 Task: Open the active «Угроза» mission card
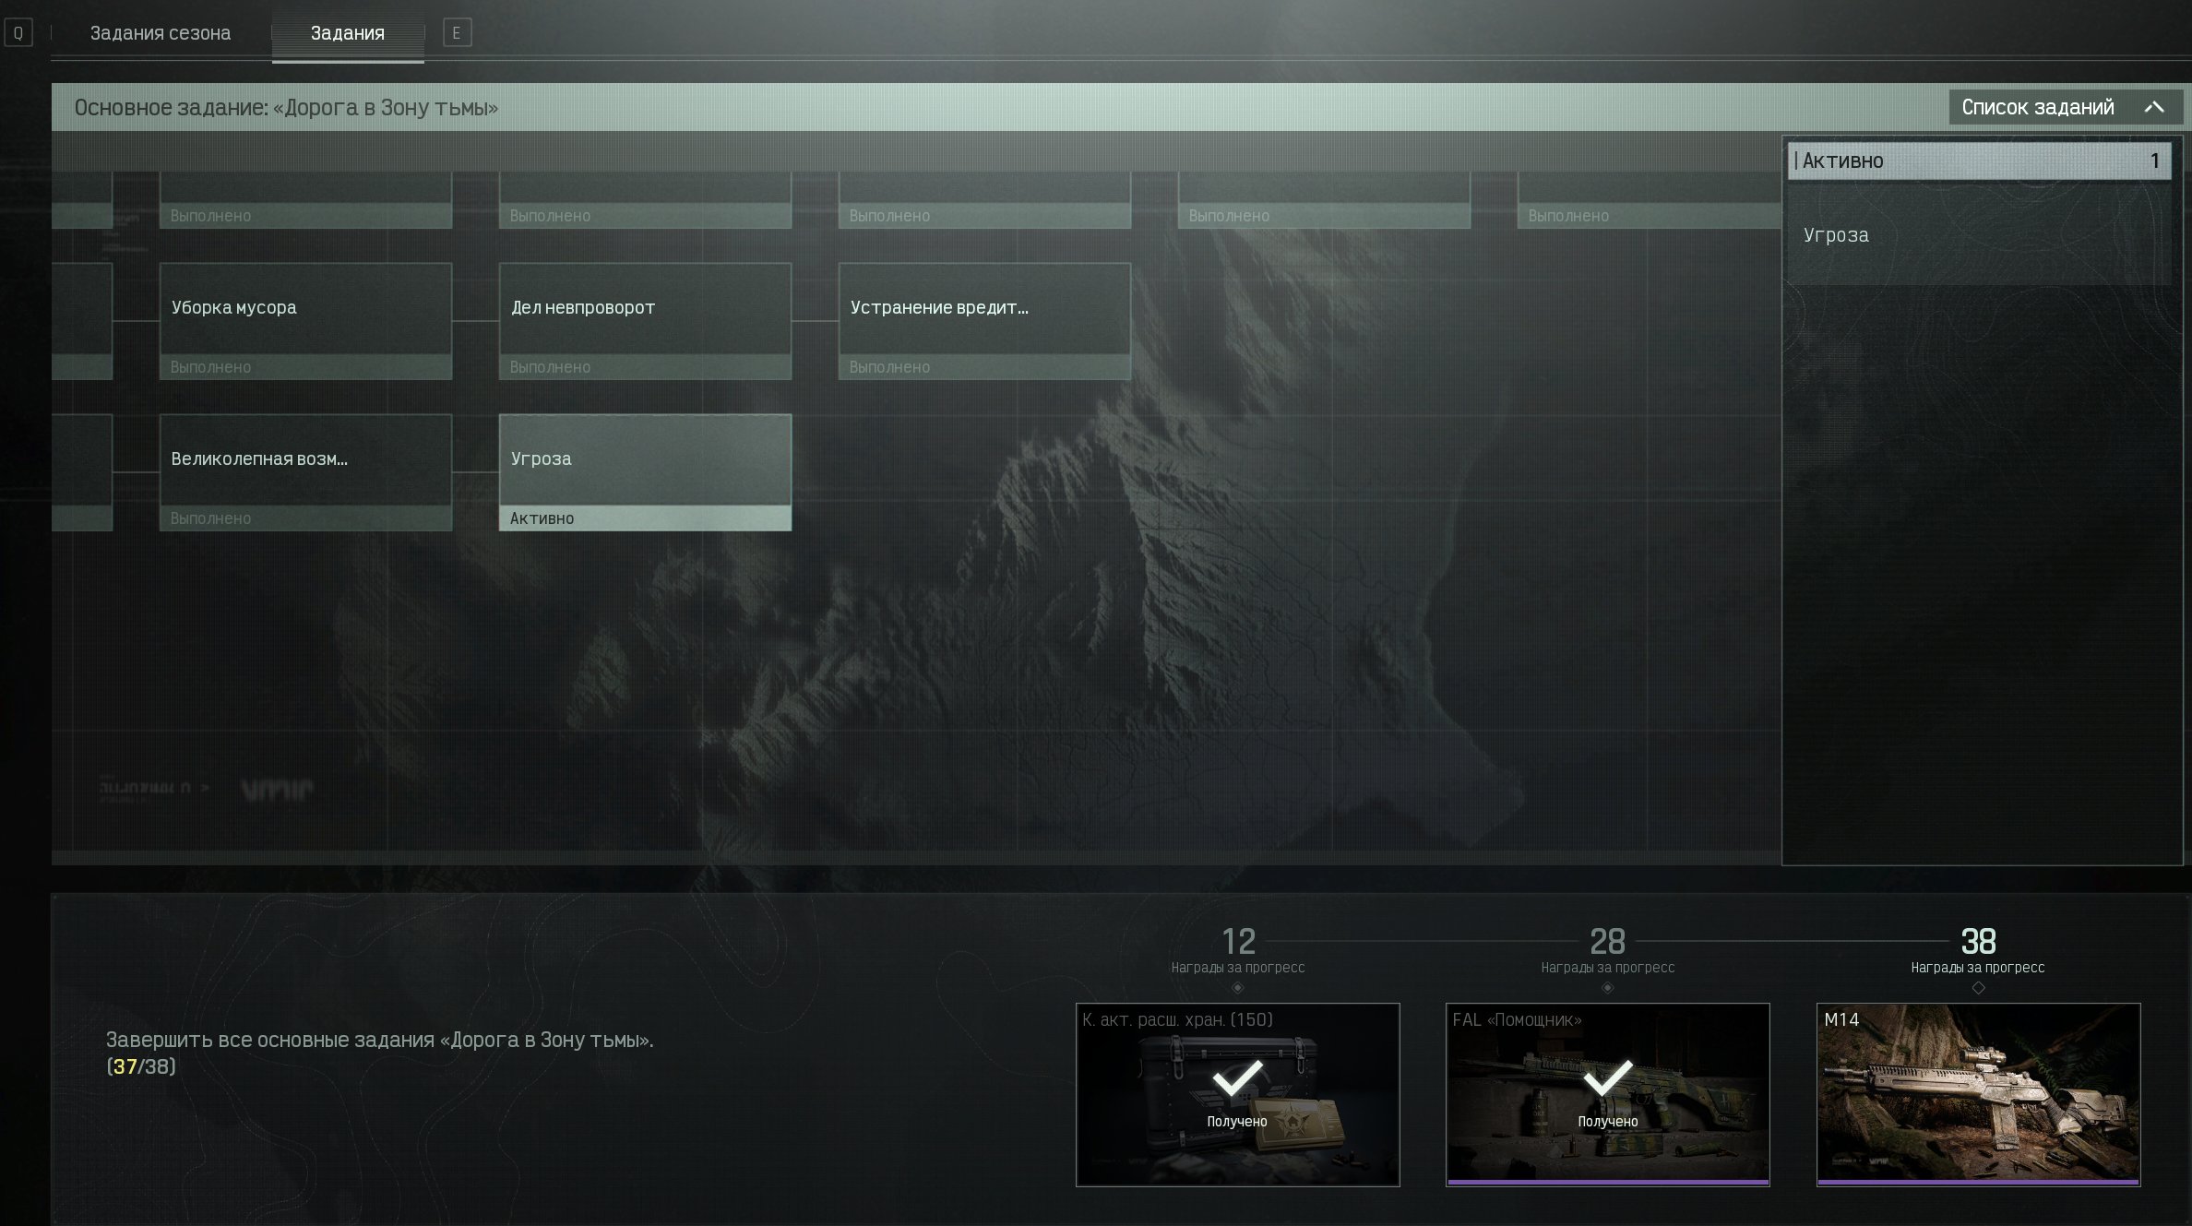click(645, 472)
